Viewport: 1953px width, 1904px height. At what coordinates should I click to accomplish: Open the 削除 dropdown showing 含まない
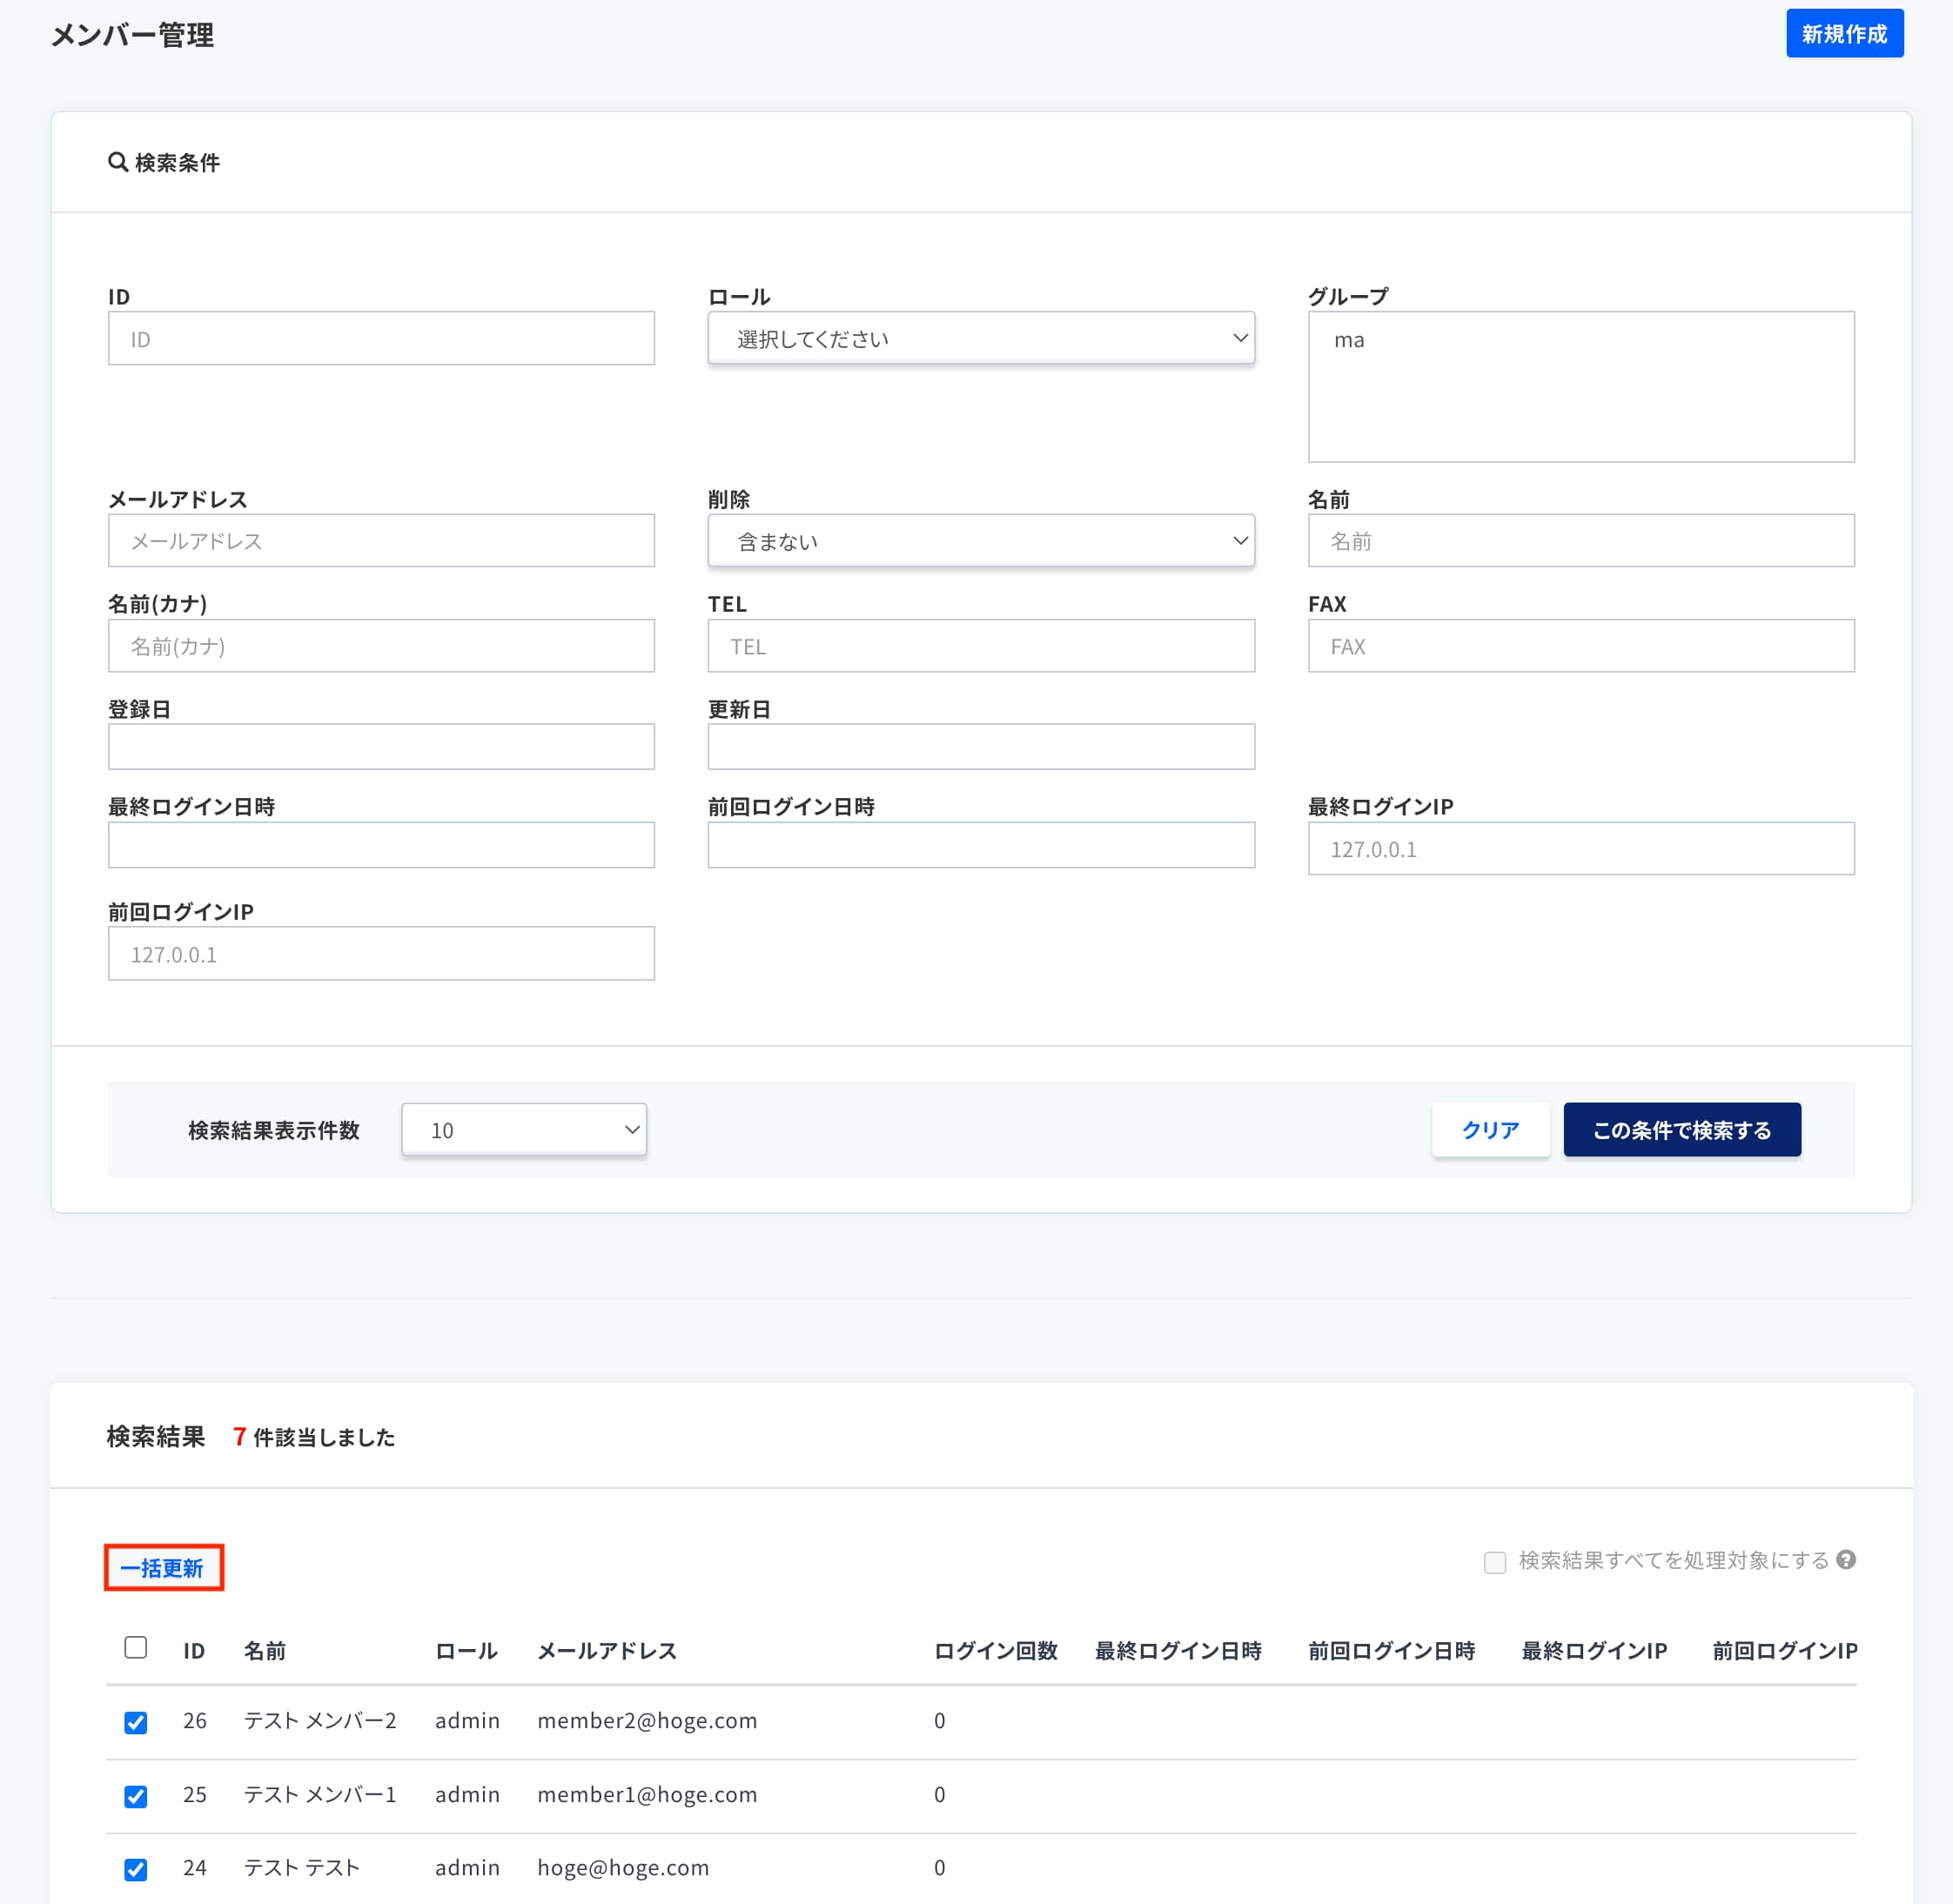coord(980,540)
